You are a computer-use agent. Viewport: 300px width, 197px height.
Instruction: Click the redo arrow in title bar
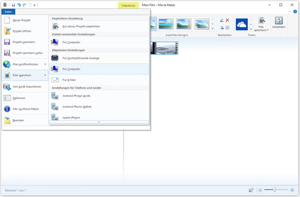24,5
